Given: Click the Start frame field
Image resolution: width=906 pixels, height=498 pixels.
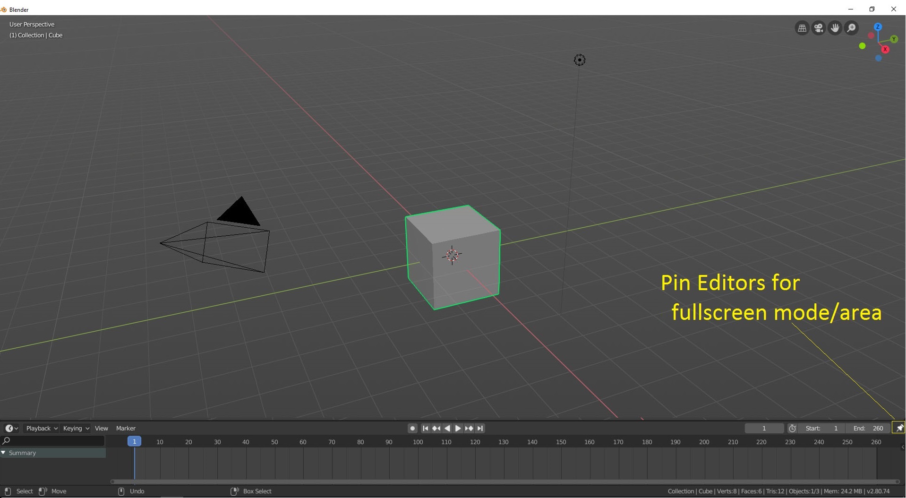Looking at the screenshot, I should (x=821, y=429).
